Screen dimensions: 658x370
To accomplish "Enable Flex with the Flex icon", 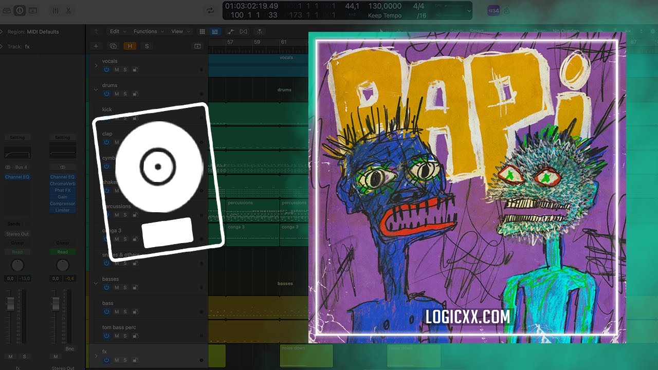I will pos(244,31).
